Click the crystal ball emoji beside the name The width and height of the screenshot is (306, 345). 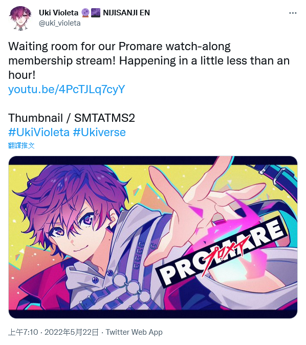click(x=85, y=13)
